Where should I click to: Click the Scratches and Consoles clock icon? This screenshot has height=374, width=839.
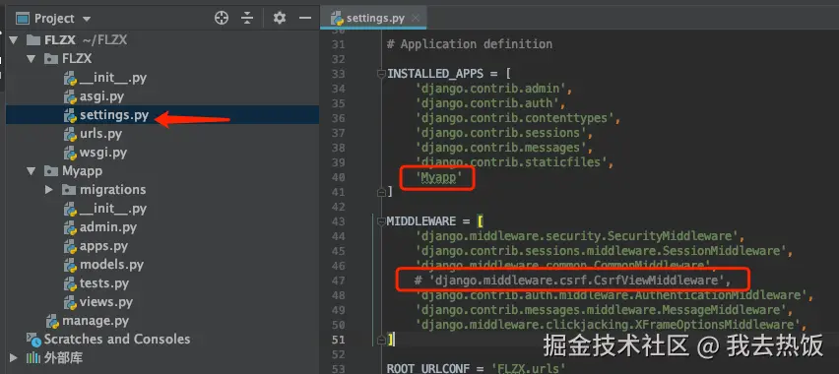point(33,340)
